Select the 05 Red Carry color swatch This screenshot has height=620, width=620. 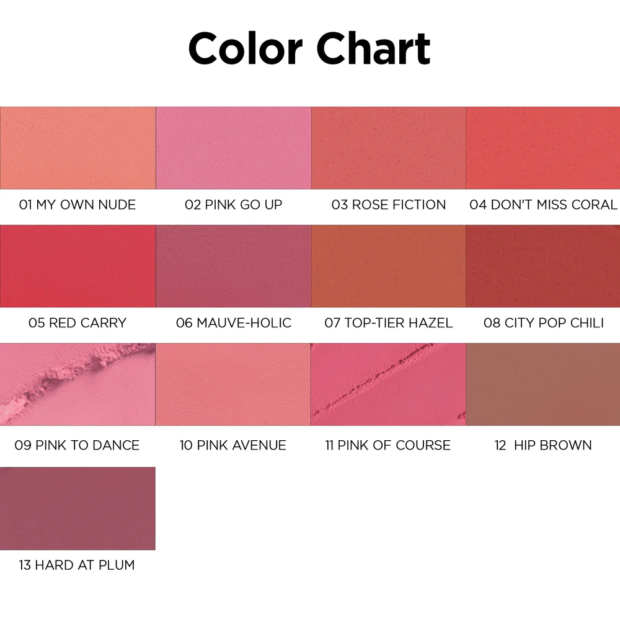tap(77, 266)
